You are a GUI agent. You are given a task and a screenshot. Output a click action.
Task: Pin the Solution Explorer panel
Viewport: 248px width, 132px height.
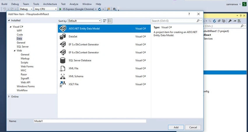point(241,15)
